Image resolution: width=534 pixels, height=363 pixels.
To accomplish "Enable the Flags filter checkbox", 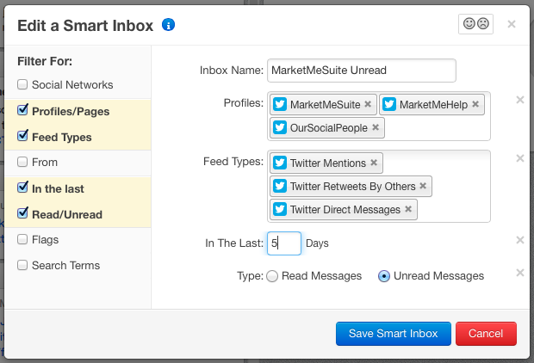I will (22, 239).
